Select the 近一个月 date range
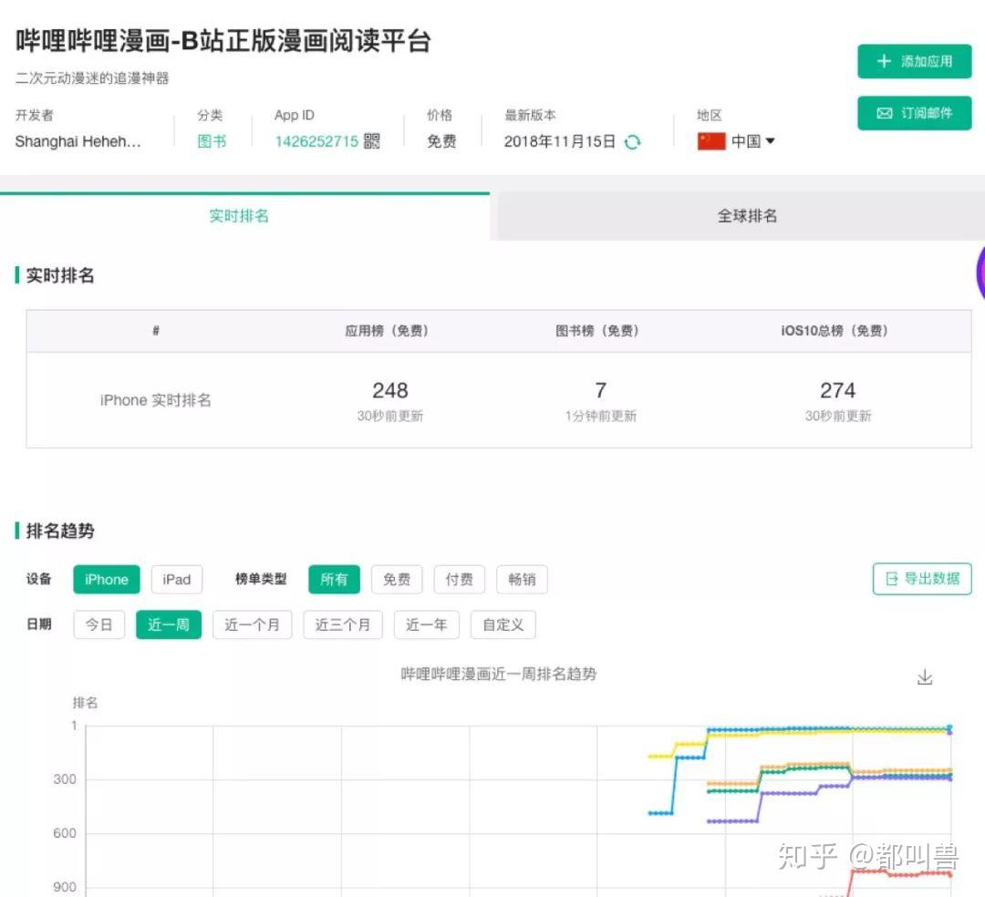The height and width of the screenshot is (897, 985). click(252, 624)
